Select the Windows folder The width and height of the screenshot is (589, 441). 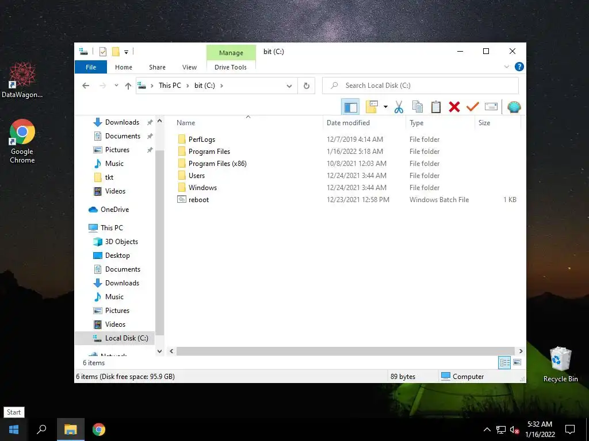[x=202, y=188]
